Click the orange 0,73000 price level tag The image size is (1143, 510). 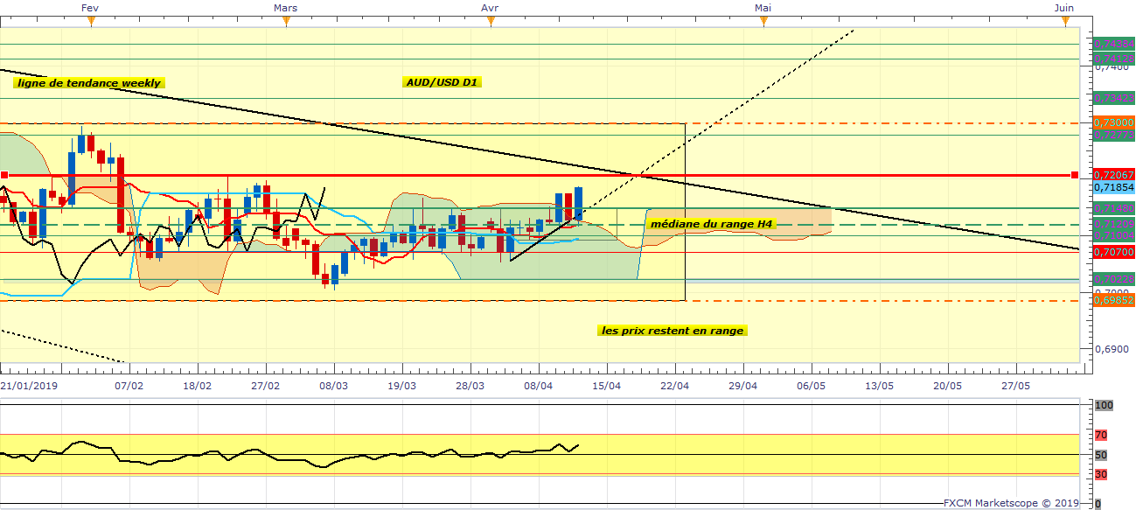click(1116, 123)
